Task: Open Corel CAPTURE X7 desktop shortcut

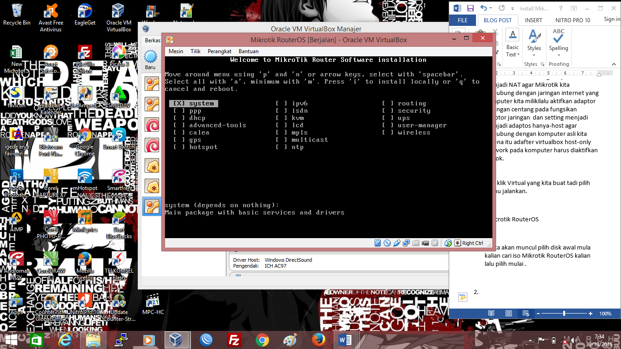Action: 50,183
